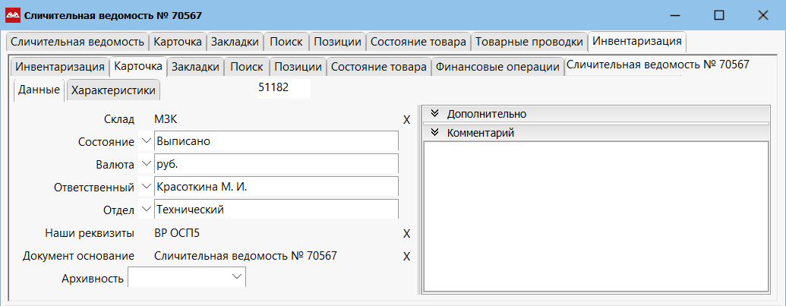This screenshot has height=306, width=786.
Task: Collapse the Комментарий section
Action: [x=435, y=133]
